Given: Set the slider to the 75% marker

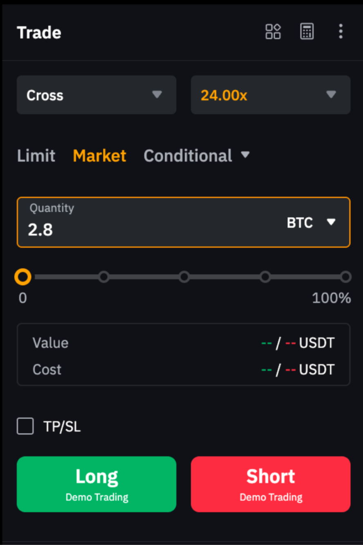Looking at the screenshot, I should pos(265,277).
